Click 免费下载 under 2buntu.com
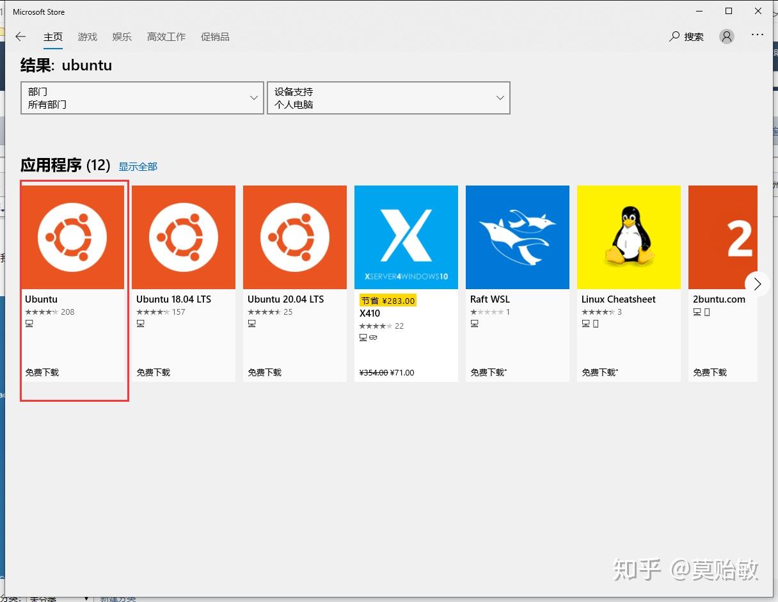778x602 pixels. click(710, 372)
